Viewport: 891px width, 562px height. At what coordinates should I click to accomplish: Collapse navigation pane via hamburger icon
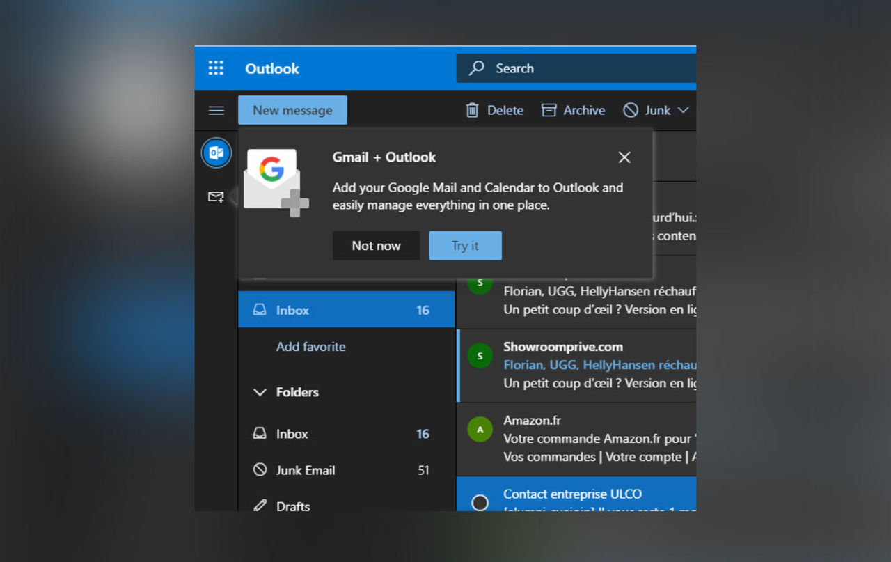point(216,110)
